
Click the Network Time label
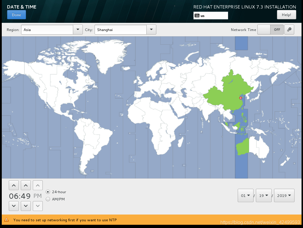(x=243, y=30)
